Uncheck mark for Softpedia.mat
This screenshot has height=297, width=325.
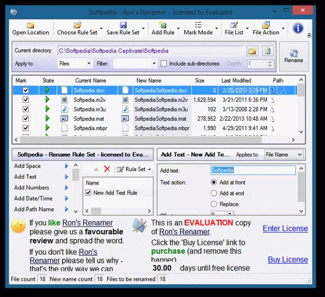pos(25,118)
